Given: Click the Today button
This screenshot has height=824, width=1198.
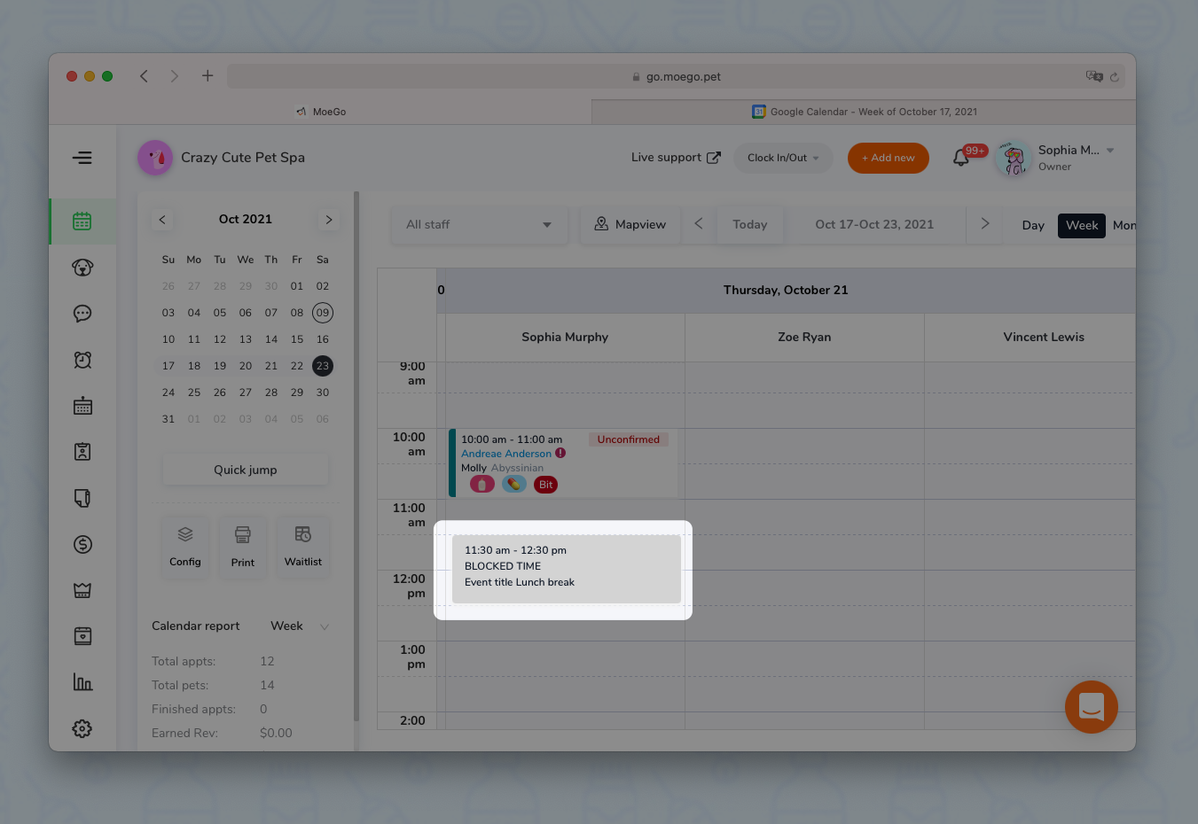Looking at the screenshot, I should (x=750, y=225).
